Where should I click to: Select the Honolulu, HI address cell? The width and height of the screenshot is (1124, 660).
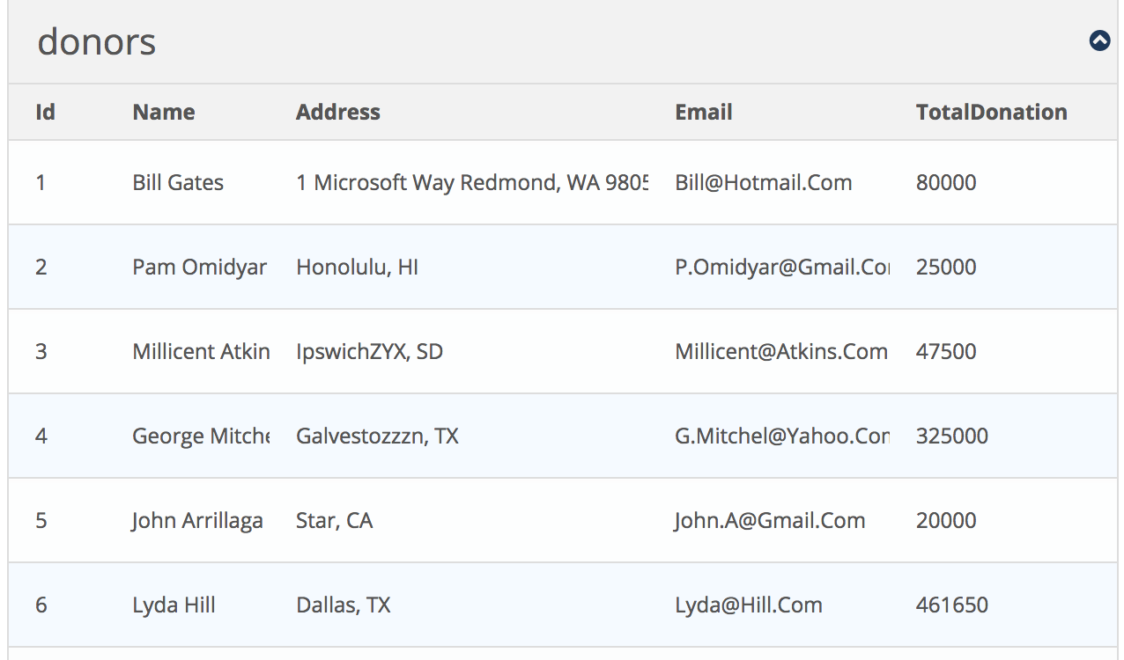(x=357, y=268)
